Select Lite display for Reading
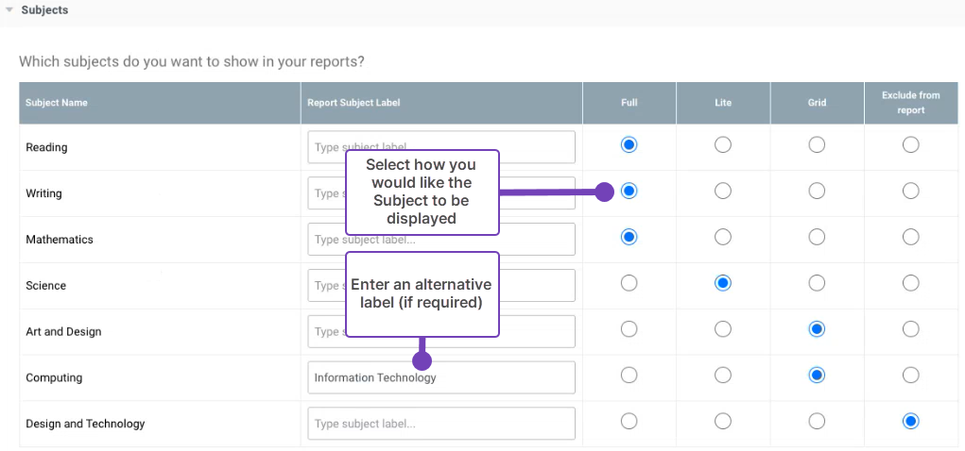Viewport: 965px width, 451px height. tap(722, 144)
